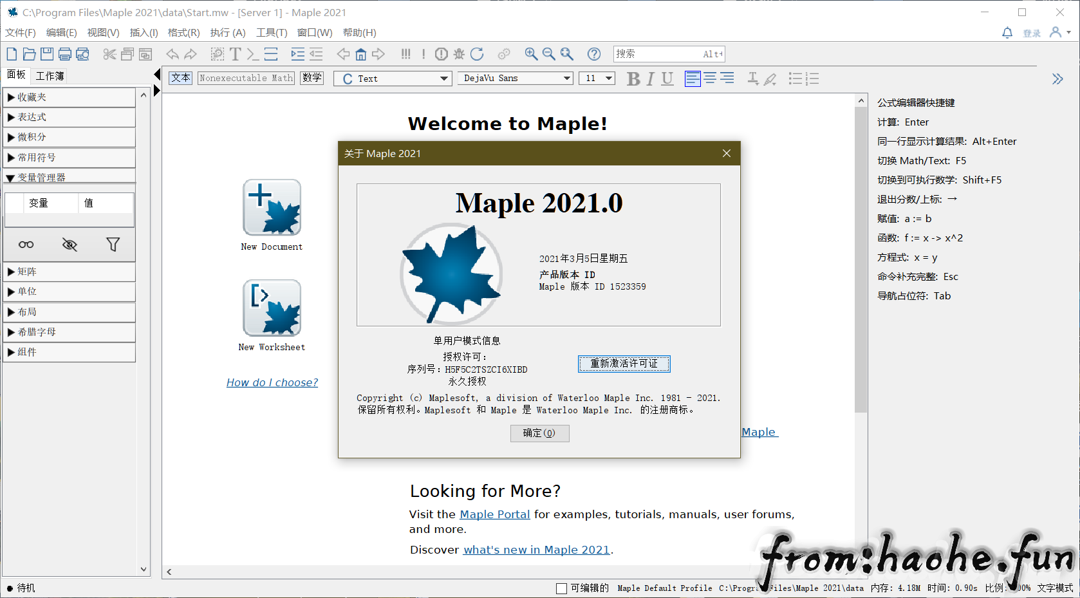The height and width of the screenshot is (598, 1080).
Task: Follow the How do I choose? link
Action: pos(272,382)
